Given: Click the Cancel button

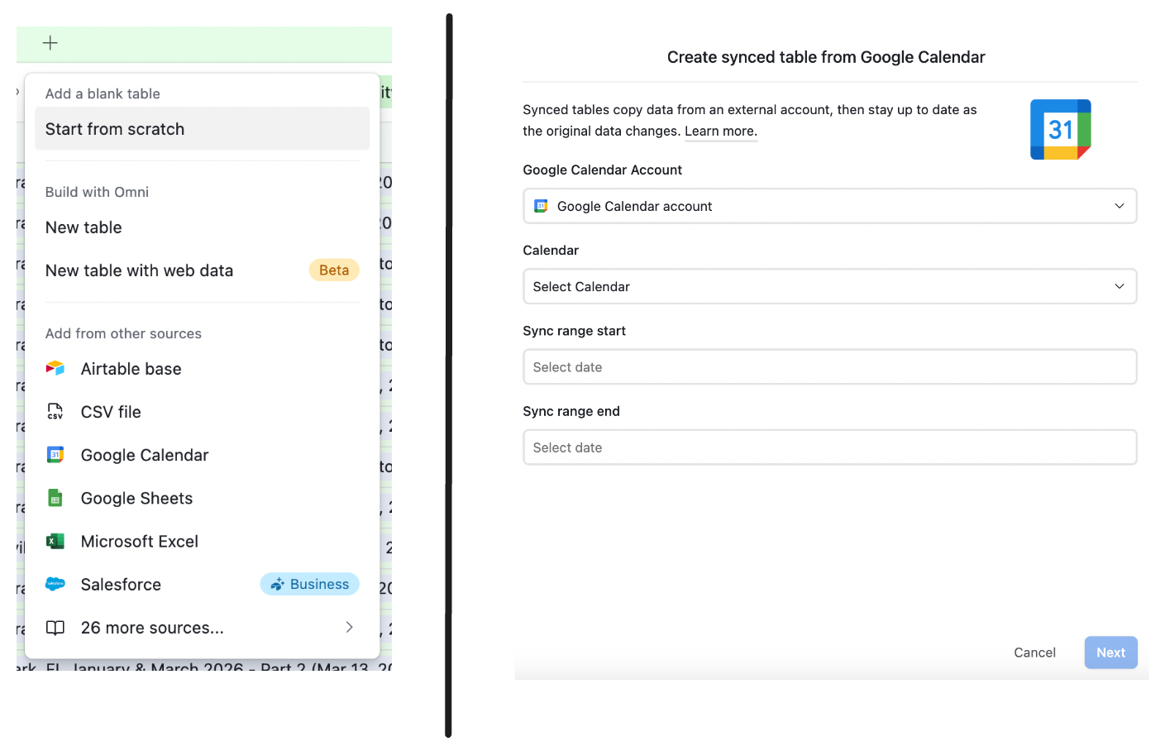Looking at the screenshot, I should point(1034,653).
